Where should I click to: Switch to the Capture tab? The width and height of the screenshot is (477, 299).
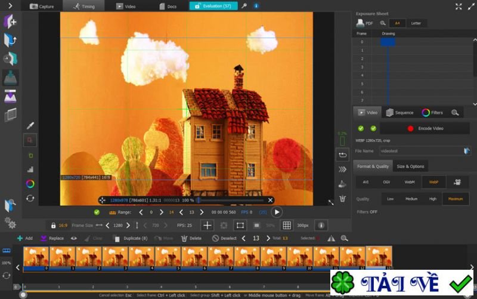[42, 7]
